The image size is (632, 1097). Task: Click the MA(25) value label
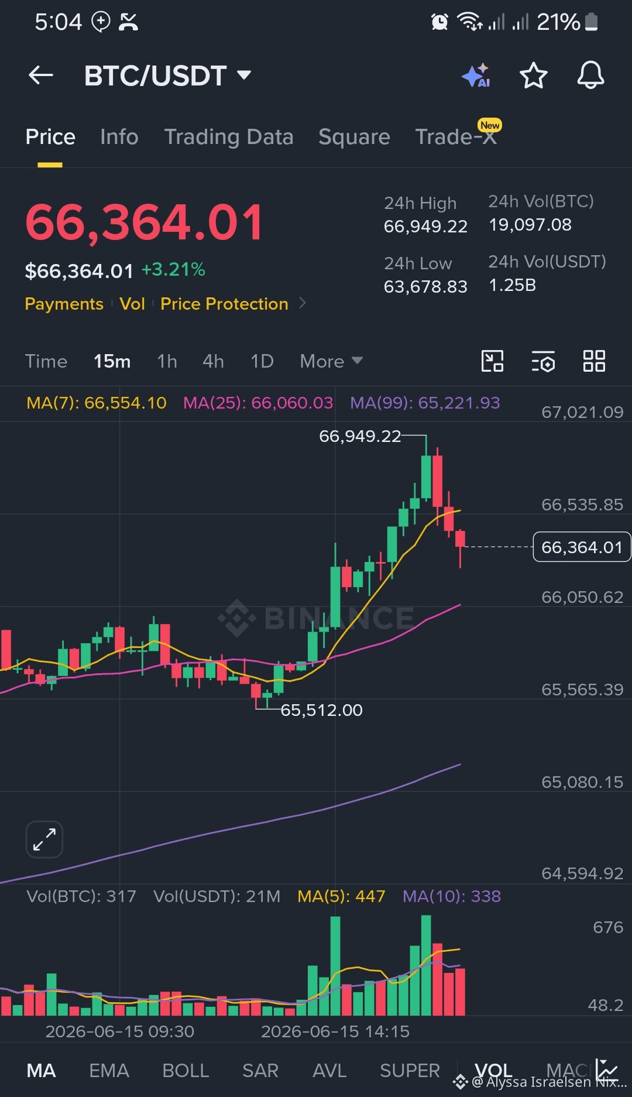(x=258, y=403)
